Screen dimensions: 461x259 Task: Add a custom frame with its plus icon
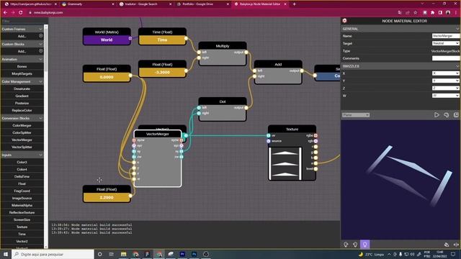(x=41, y=36)
